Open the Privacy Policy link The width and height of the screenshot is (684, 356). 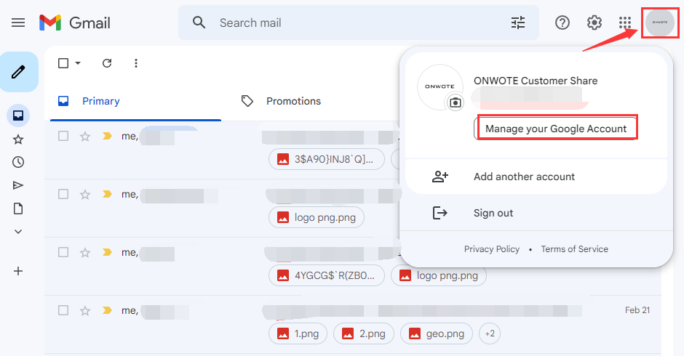click(492, 249)
